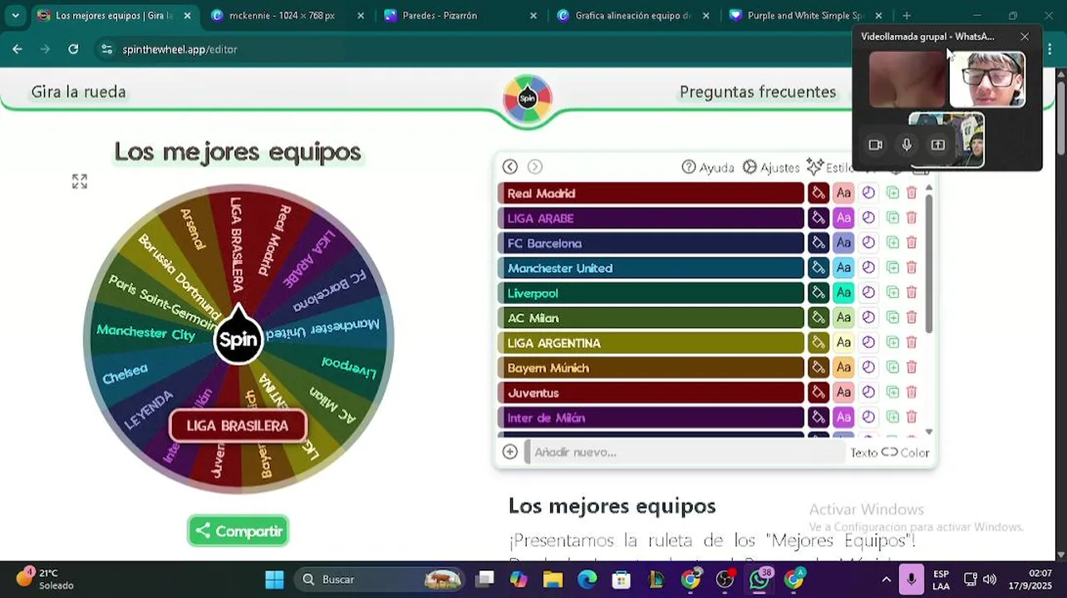Click the LIGA BRASILERA result label
This screenshot has height=598, width=1067.
(238, 425)
